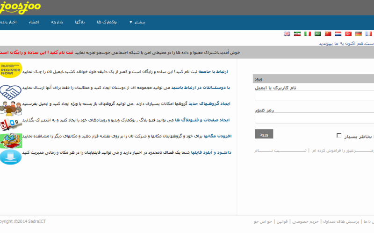This screenshot has width=374, height=233.
Task: Open دانلود و آپلود فایلها link
Action: point(211,152)
